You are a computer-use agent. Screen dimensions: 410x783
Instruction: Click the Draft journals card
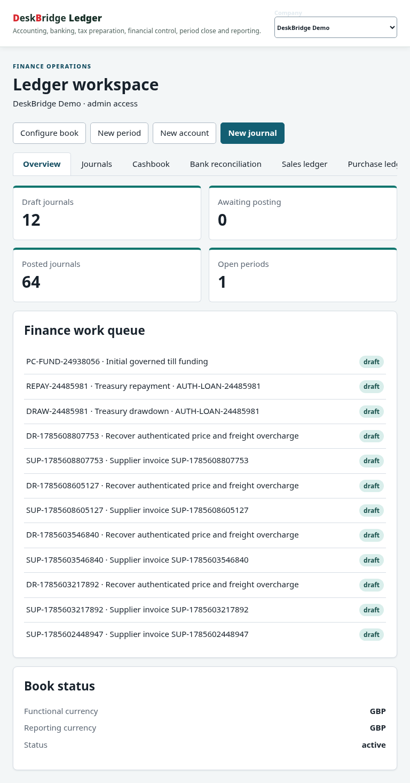[107, 213]
